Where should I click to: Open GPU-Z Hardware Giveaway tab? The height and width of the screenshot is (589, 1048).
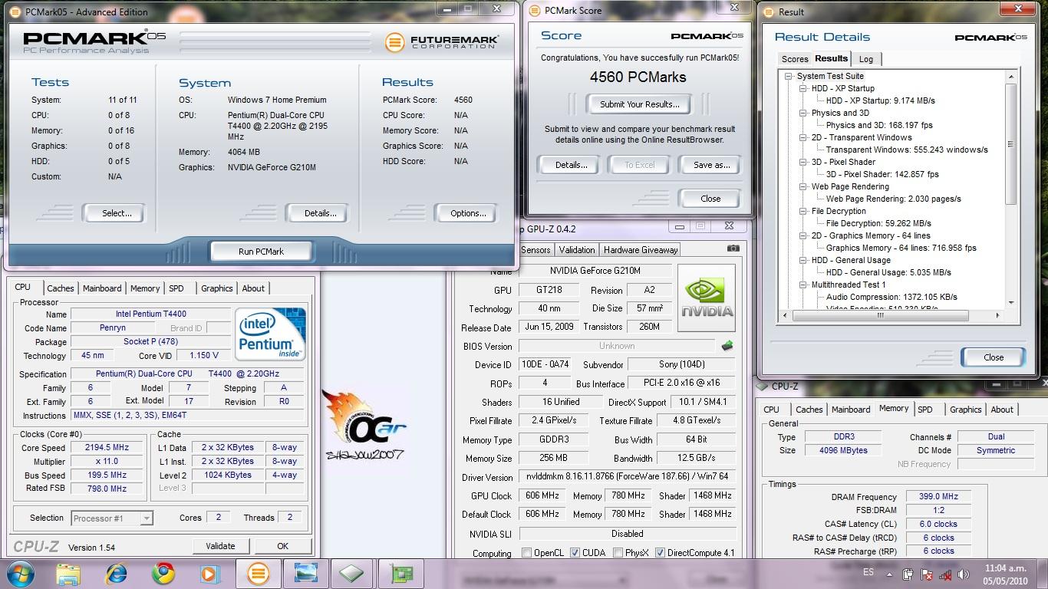[641, 250]
